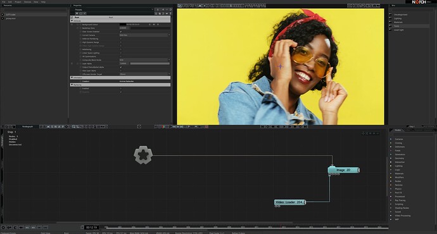Select the Image 2D node

[x=343, y=170]
